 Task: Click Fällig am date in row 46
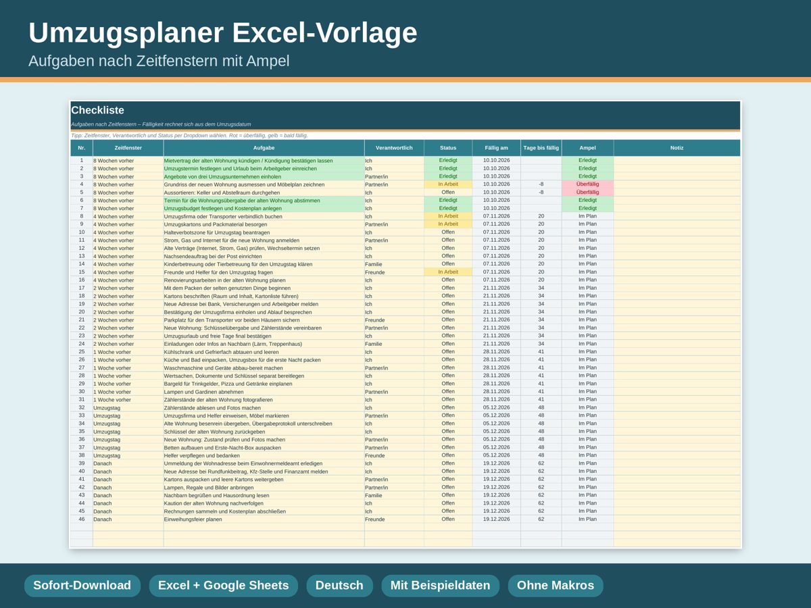click(x=496, y=520)
